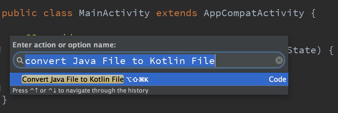Toggle the upper fold marker in gutter

click(x=1, y=50)
